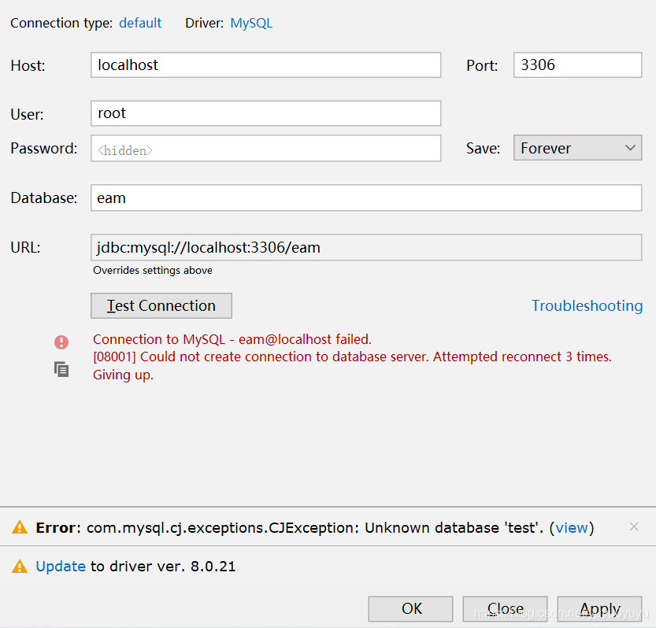Click the Update driver link
This screenshot has height=628, width=656.
(61, 566)
